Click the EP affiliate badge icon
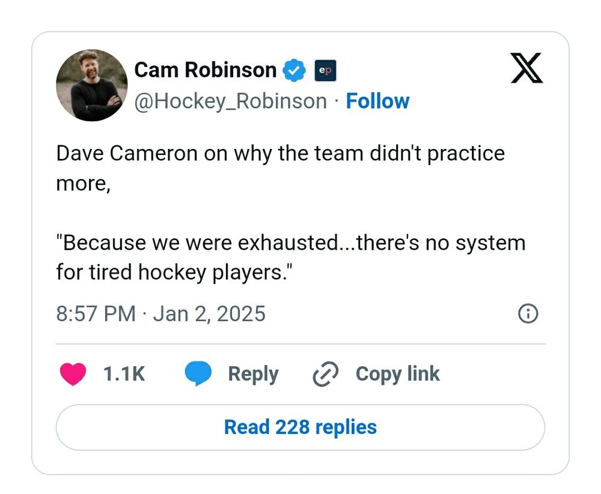This screenshot has height=494, width=601. 326,70
